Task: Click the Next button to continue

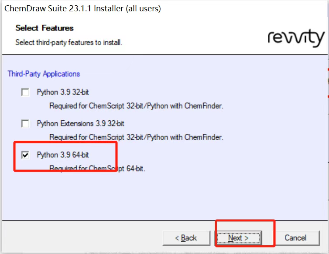Action: 239,238
